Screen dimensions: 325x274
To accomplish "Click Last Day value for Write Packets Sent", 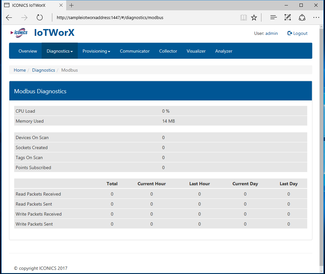I will point(289,224).
